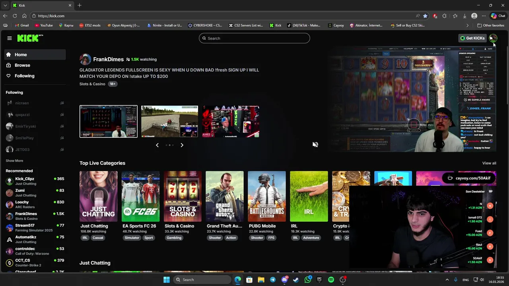The width and height of the screenshot is (509, 286).
Task: Select Browse in the sidebar
Action: click(35, 65)
